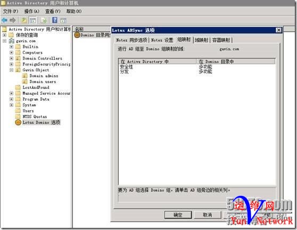Viewport: 297px width, 230px height.
Task: Switch to the 容器映射 tab
Action: tap(221, 40)
